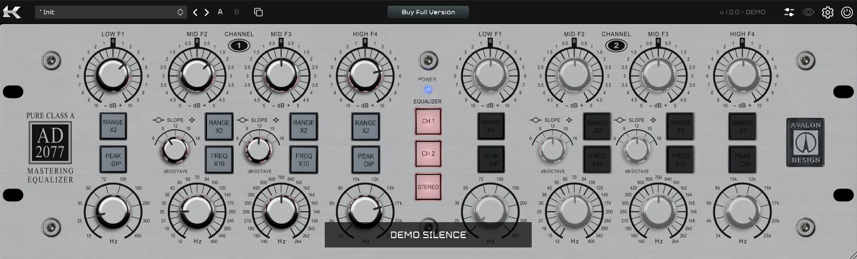The image size is (857, 259).
Task: Toggle channel 1 MID F2 FREQ X10 button
Action: coord(219,159)
